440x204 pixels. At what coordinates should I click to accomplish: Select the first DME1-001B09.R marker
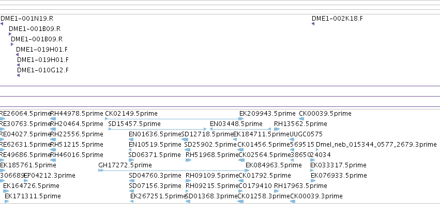tap(10, 34)
